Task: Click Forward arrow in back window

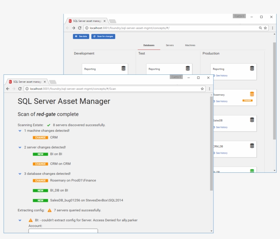Action: pos(73,28)
